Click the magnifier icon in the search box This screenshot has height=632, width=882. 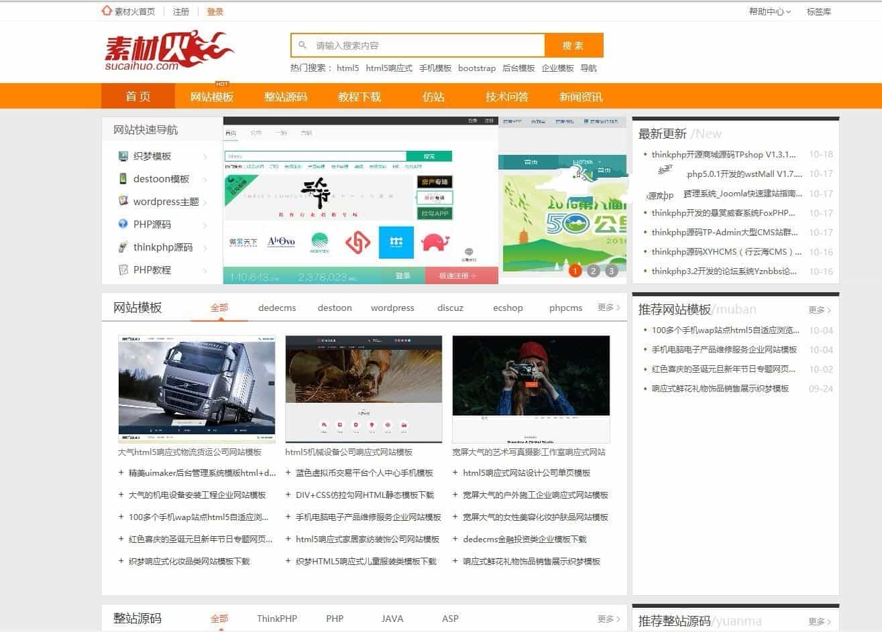(x=304, y=45)
